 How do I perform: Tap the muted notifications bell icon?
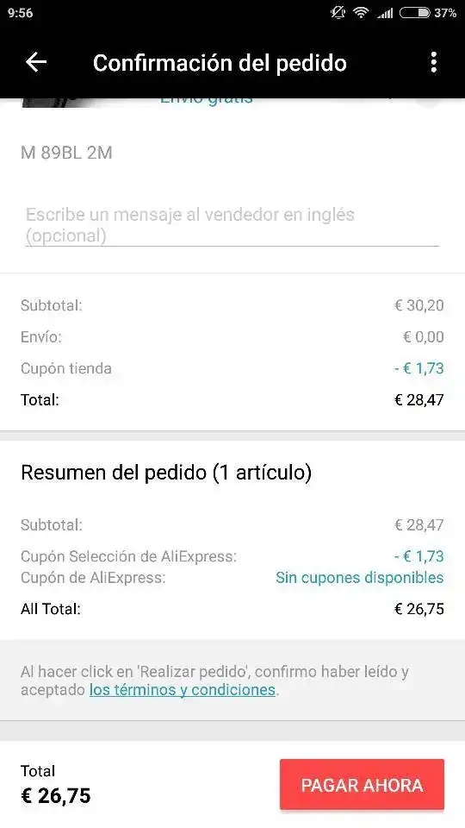click(x=338, y=13)
